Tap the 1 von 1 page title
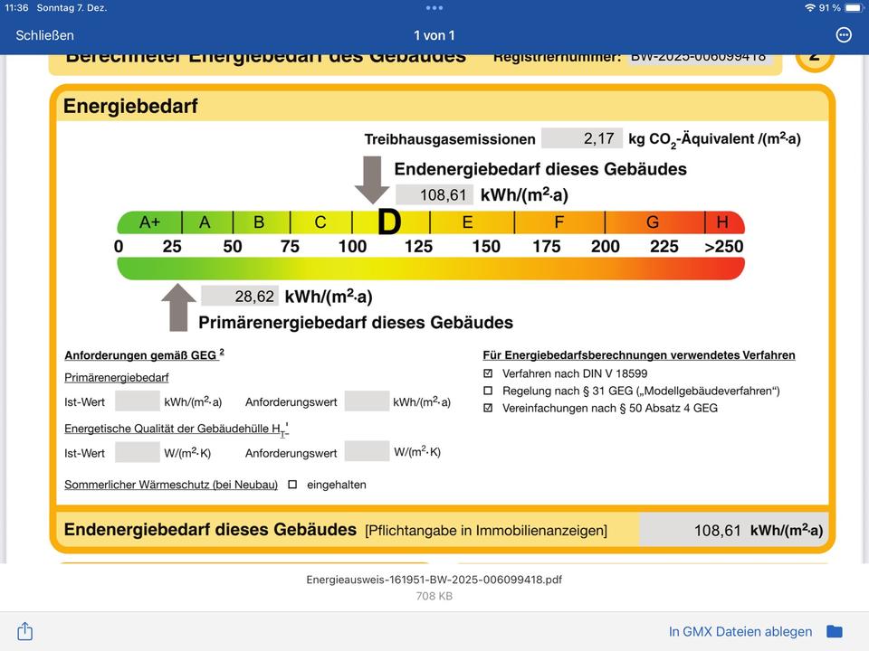 [434, 35]
